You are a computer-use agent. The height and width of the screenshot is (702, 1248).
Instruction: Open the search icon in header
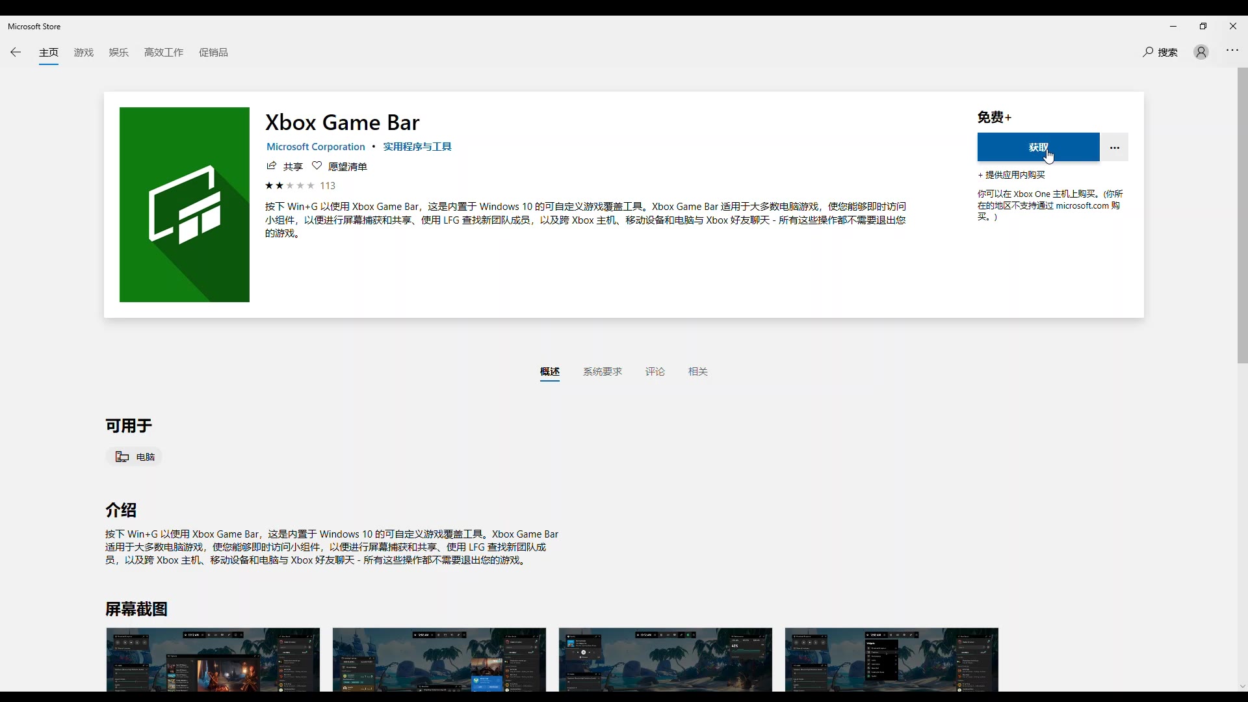point(1148,52)
